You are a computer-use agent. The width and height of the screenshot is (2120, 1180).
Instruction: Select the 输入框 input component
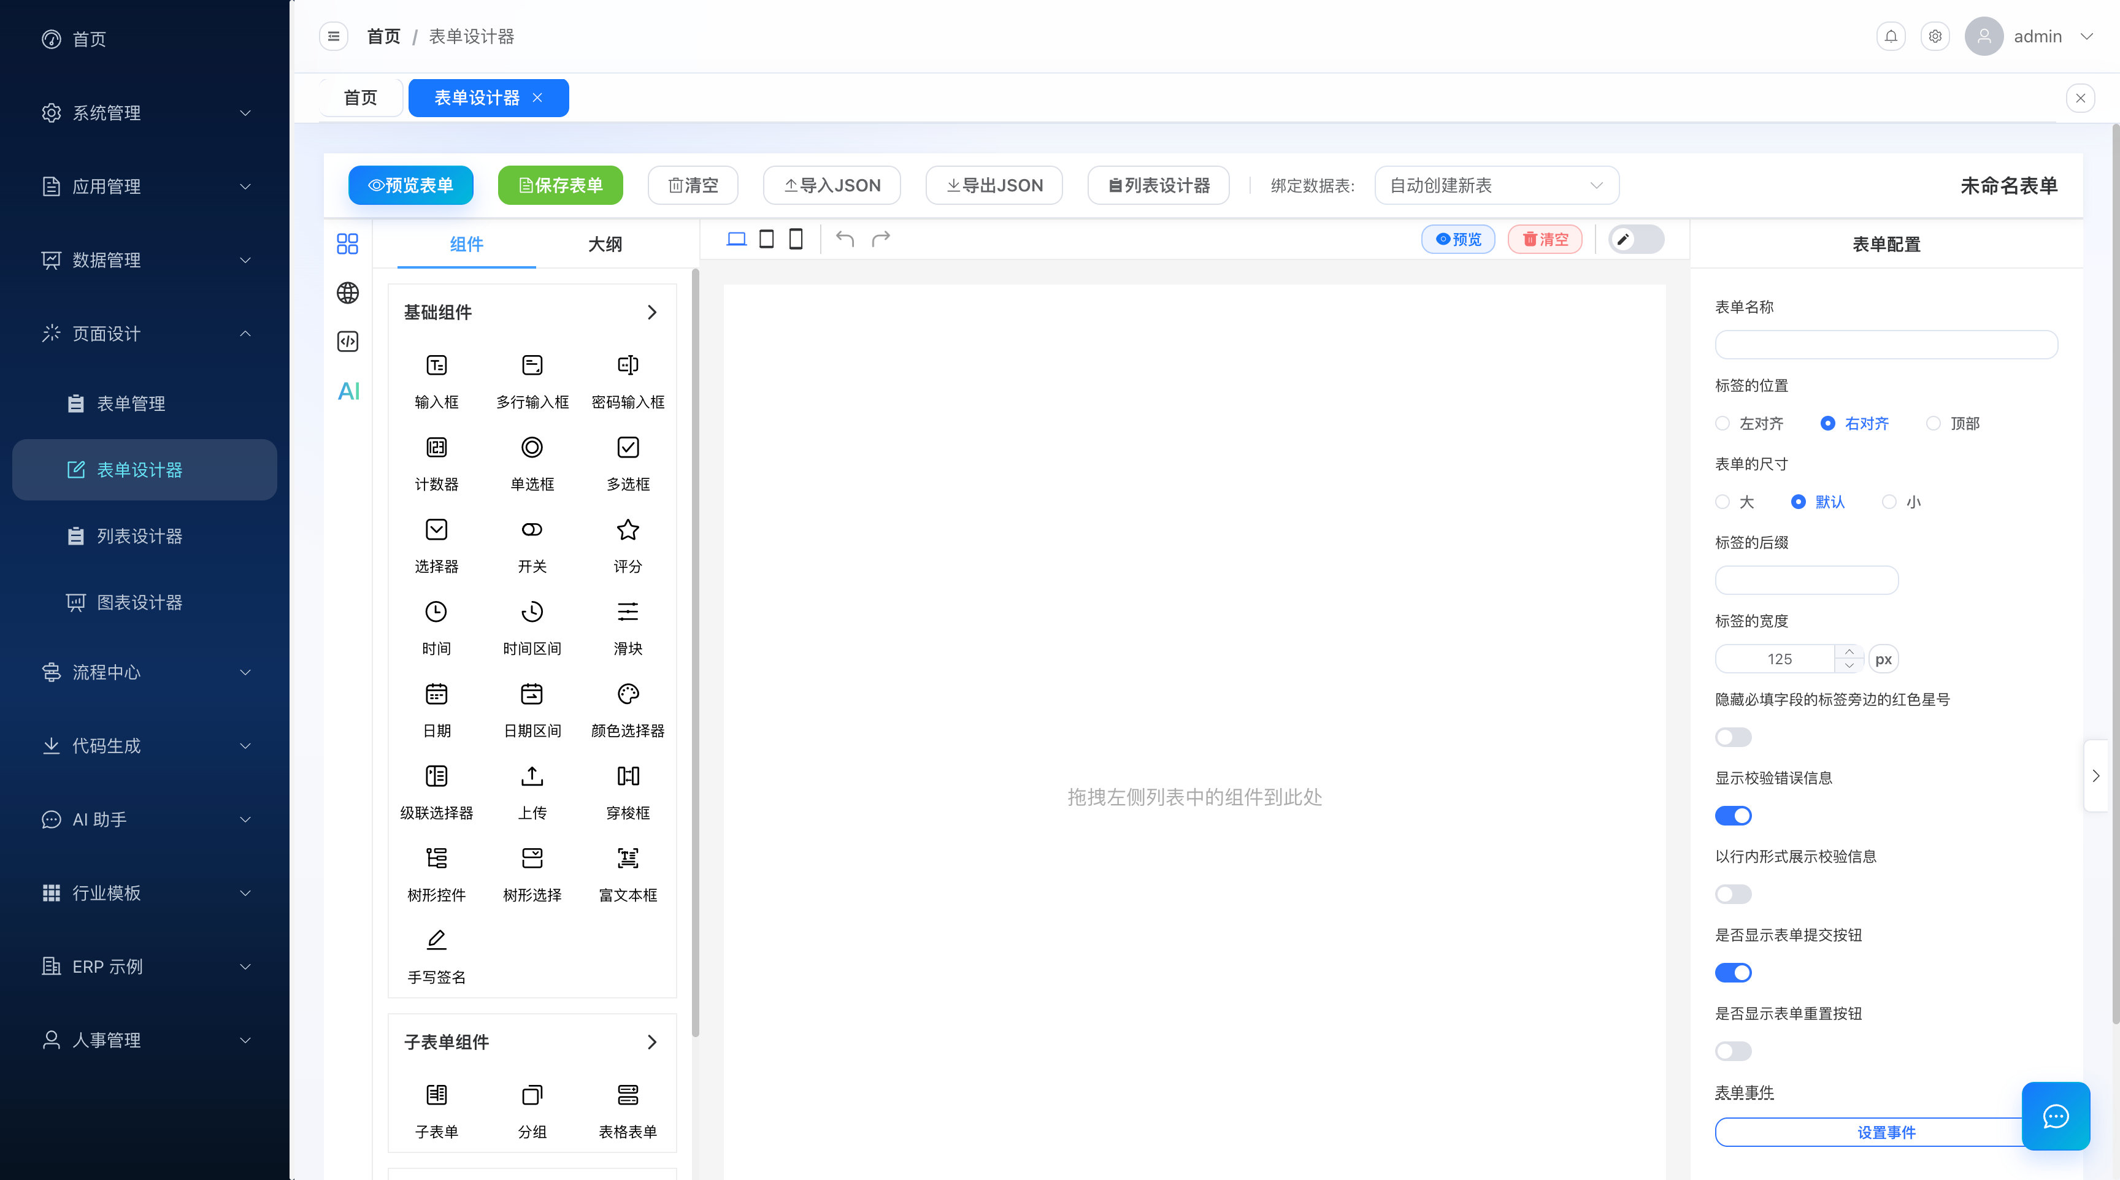[x=436, y=381]
